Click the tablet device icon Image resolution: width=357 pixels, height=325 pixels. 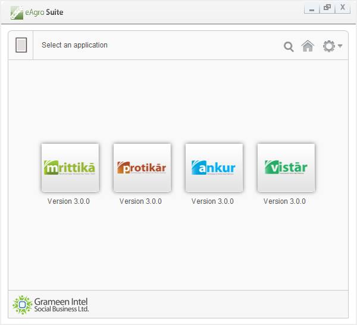pyautogui.click(x=21, y=45)
